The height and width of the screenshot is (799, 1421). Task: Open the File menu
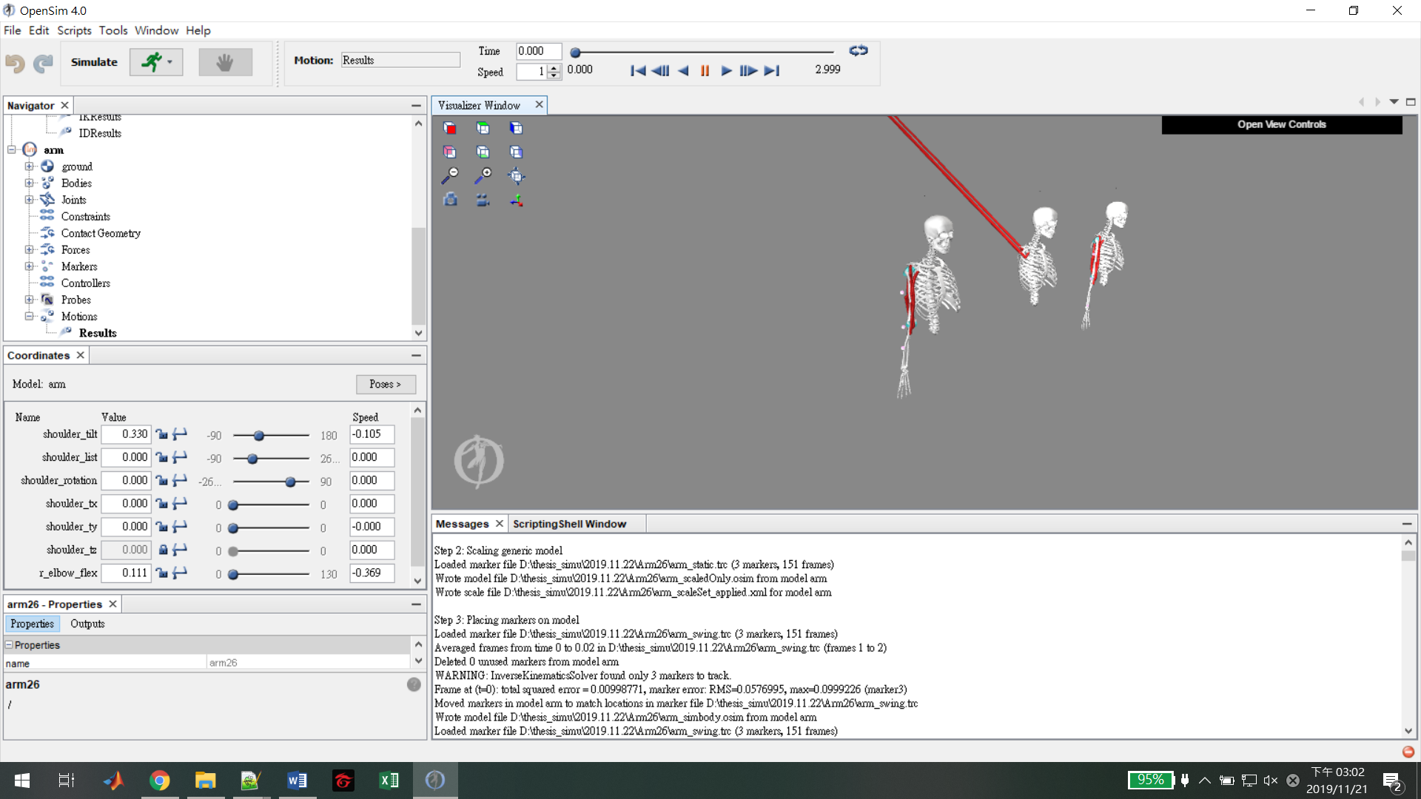[x=13, y=30]
